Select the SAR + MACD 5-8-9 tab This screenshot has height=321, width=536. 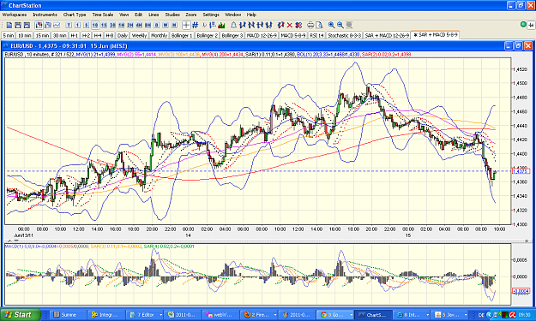pos(435,35)
